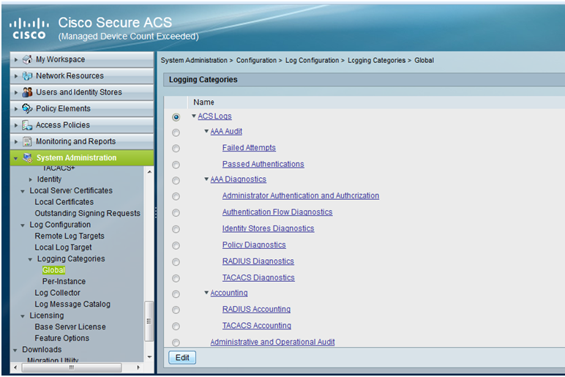The width and height of the screenshot is (565, 377).
Task: Click the Cisco logo in the header
Action: (x=29, y=29)
